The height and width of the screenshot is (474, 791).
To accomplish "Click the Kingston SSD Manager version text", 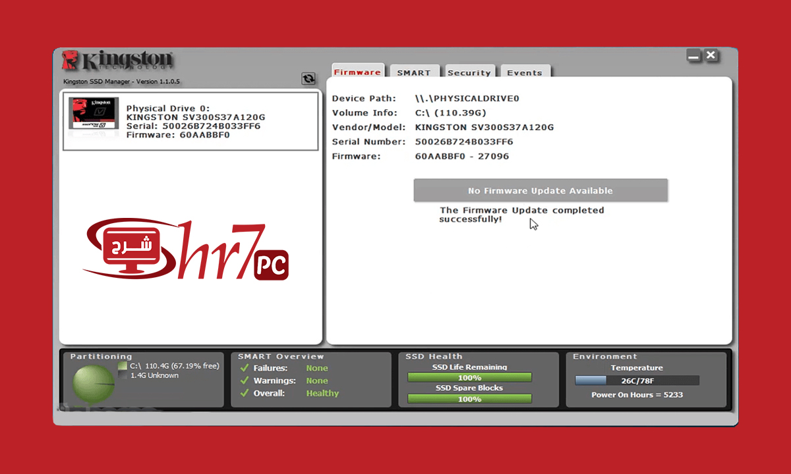I will point(121,82).
